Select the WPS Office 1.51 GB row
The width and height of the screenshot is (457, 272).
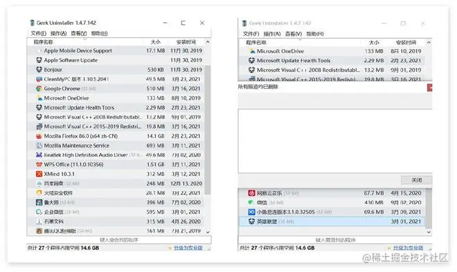point(116,164)
